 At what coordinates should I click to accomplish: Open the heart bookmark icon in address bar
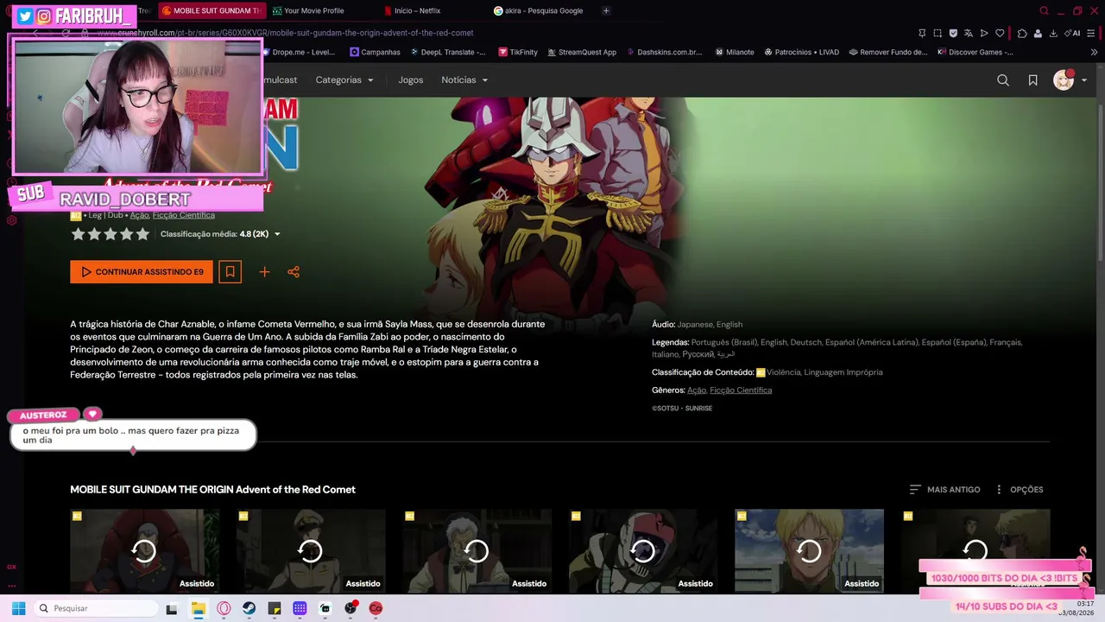tap(1000, 33)
